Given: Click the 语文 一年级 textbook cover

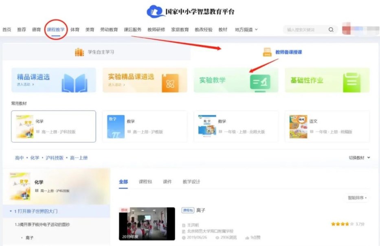Looking at the screenshot, I should 298,126.
